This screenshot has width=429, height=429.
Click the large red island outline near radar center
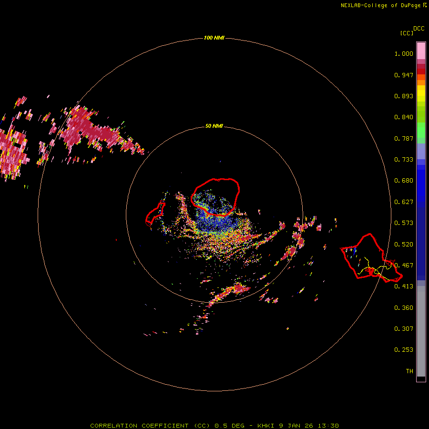pyautogui.click(x=215, y=197)
